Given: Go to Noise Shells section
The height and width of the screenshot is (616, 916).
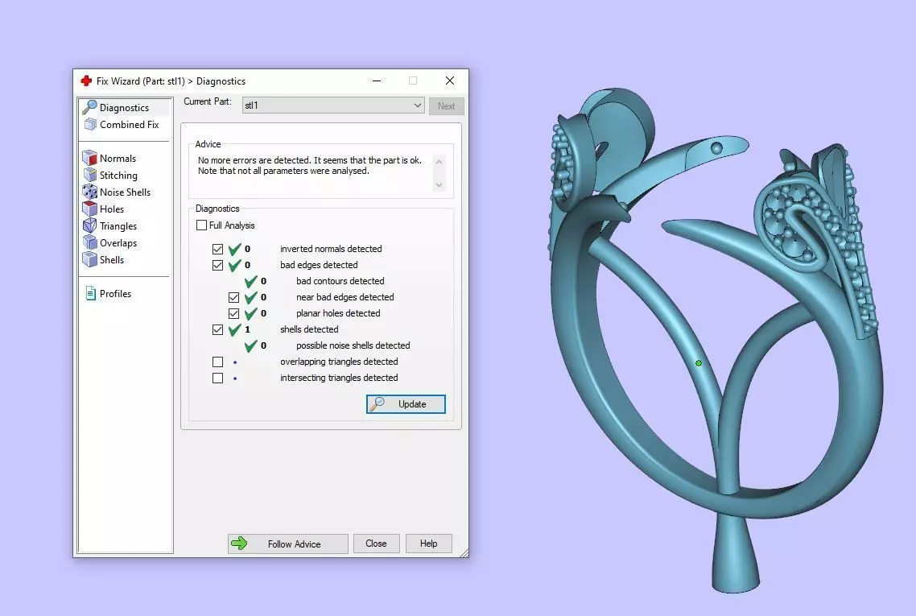Looking at the screenshot, I should coord(125,192).
